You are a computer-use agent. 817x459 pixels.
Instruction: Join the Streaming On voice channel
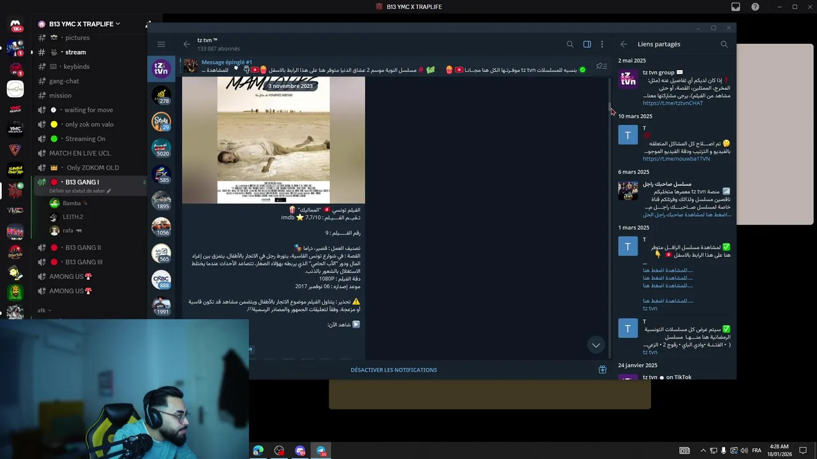coord(86,138)
